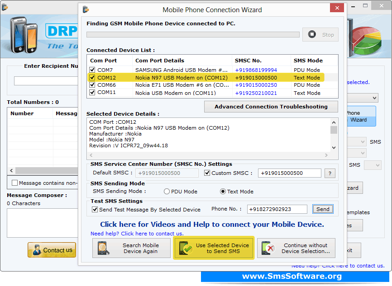This screenshot has height=286, width=392.
Task: Select SAMSUNG Android USB Modem row text
Action: tap(182, 70)
